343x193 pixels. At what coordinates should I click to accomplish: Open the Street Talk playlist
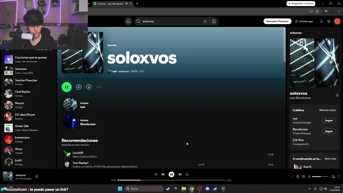pyautogui.click(x=28, y=128)
